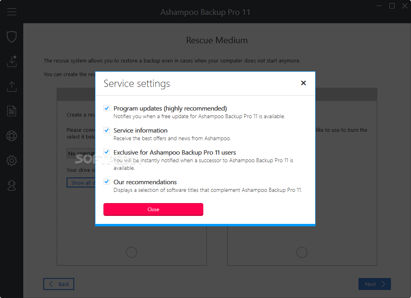411x298 pixels.
Task: Go Back to previous step
Action: pos(59,284)
